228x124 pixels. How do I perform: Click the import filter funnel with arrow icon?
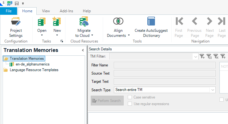point(223,56)
